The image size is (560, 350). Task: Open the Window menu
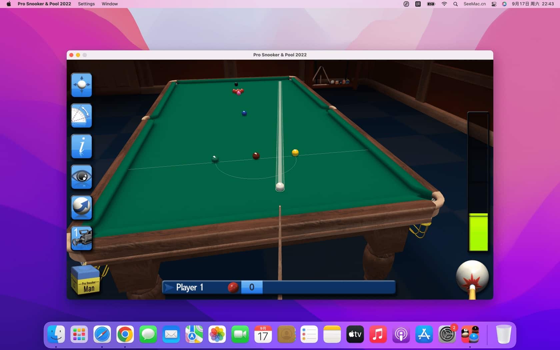click(110, 4)
